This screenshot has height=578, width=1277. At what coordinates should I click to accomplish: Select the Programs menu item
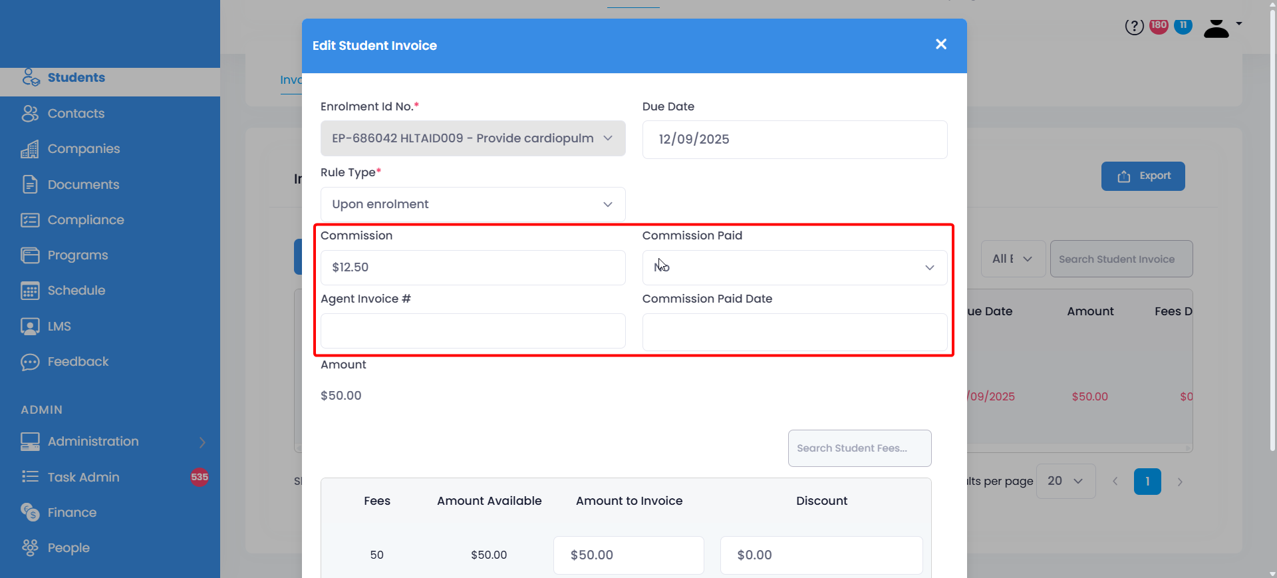pos(78,255)
